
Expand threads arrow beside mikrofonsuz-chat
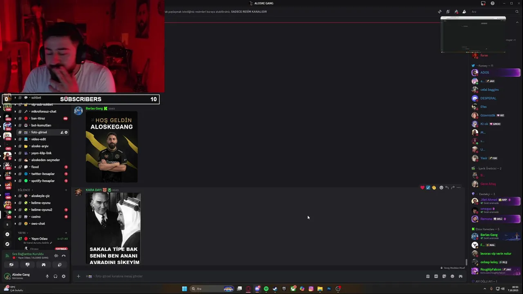pos(15,111)
